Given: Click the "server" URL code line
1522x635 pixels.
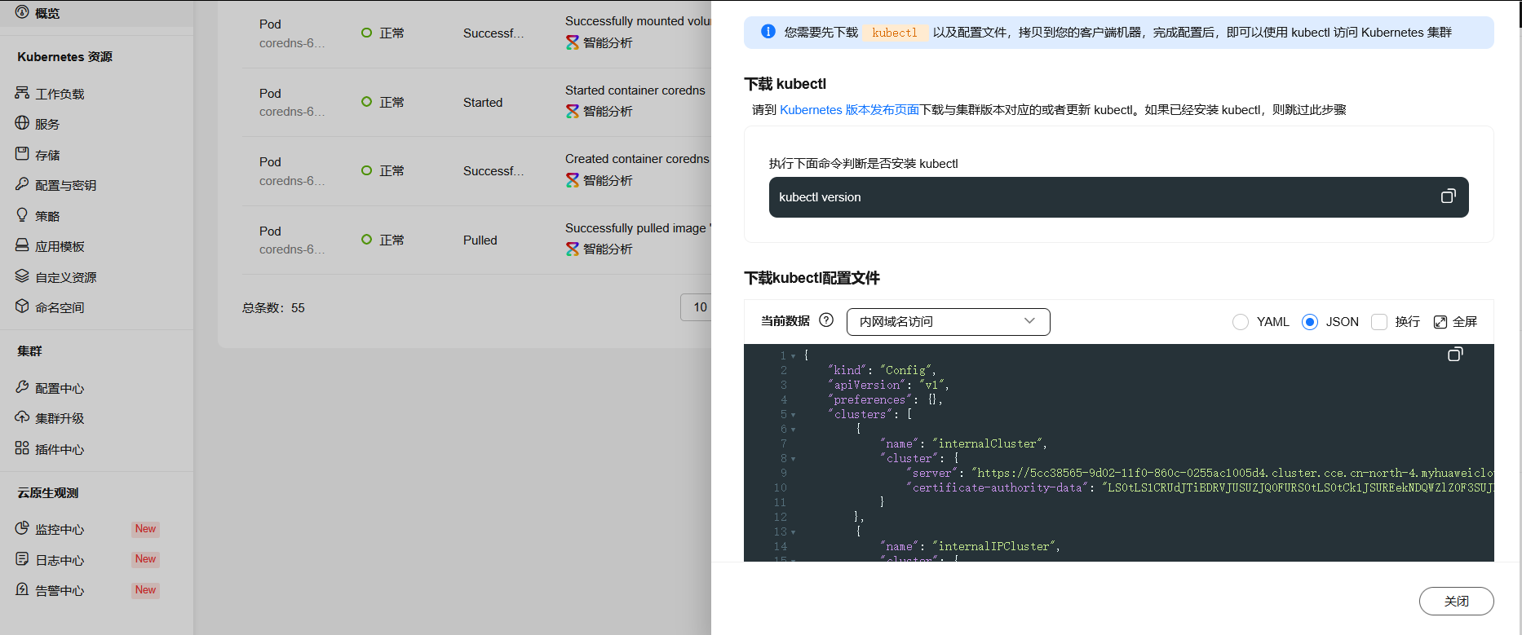Looking at the screenshot, I should (1199, 473).
